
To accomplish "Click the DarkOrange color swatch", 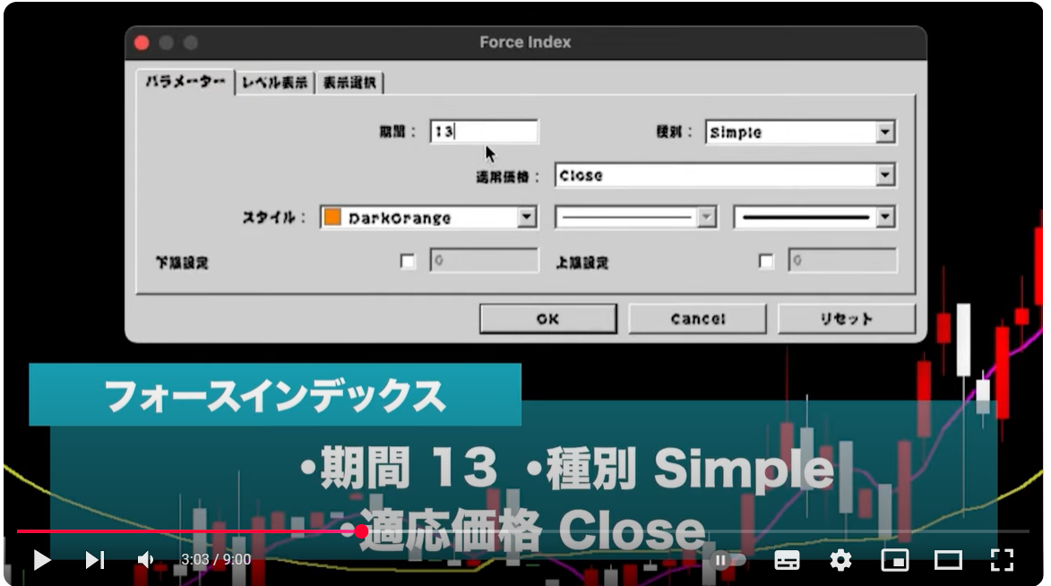I will click(x=332, y=217).
